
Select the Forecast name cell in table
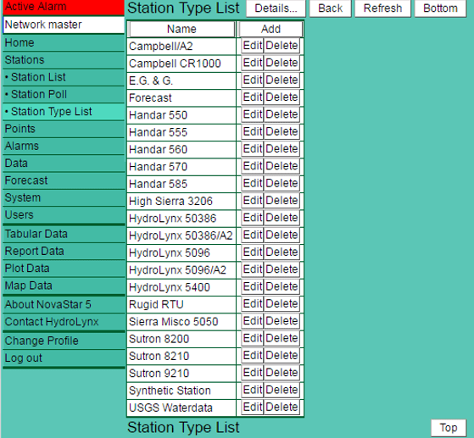coord(181,98)
